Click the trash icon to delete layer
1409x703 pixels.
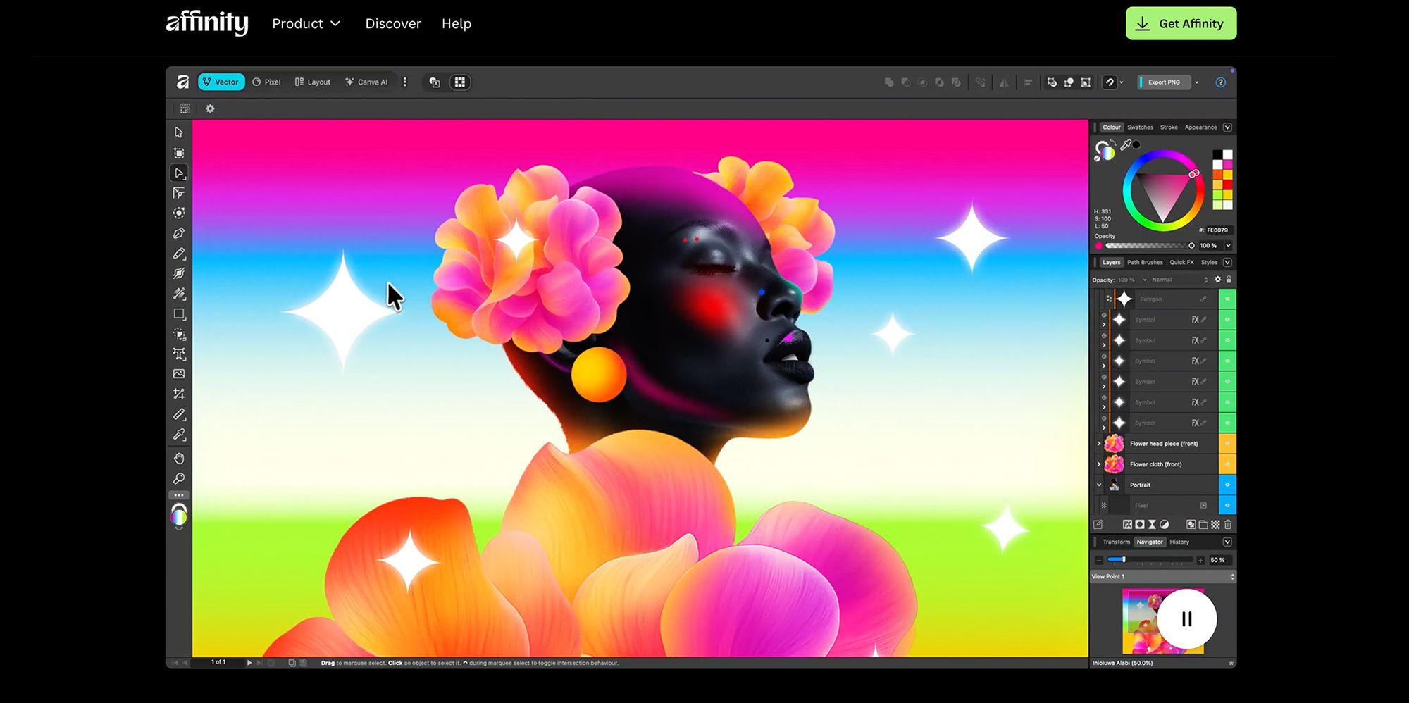[x=1228, y=525]
